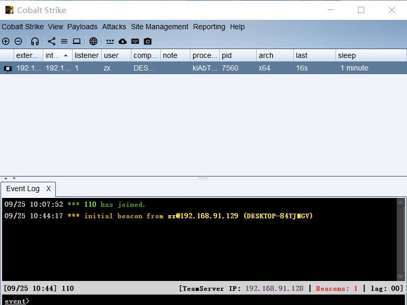
Task: Open the Cobalt Strike menu
Action: (x=22, y=27)
